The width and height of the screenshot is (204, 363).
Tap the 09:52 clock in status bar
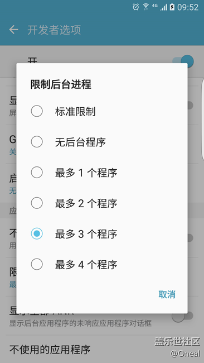tap(188, 7)
